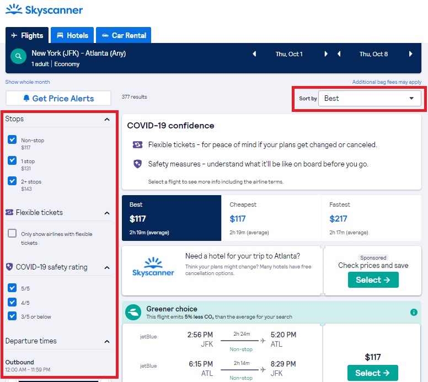Switch to the Car Rental tab

tap(124, 35)
